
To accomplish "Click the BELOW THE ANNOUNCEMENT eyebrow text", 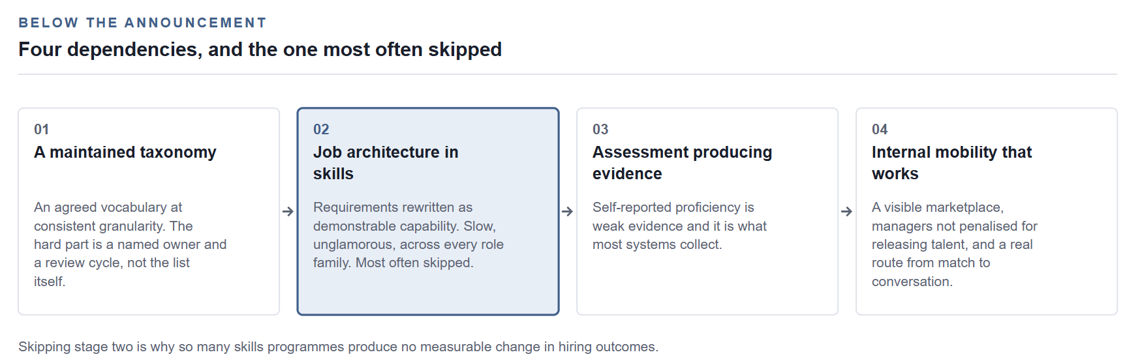I will point(142,23).
